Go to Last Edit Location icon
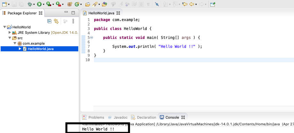This screenshot has height=133, width=294. coord(185,4)
